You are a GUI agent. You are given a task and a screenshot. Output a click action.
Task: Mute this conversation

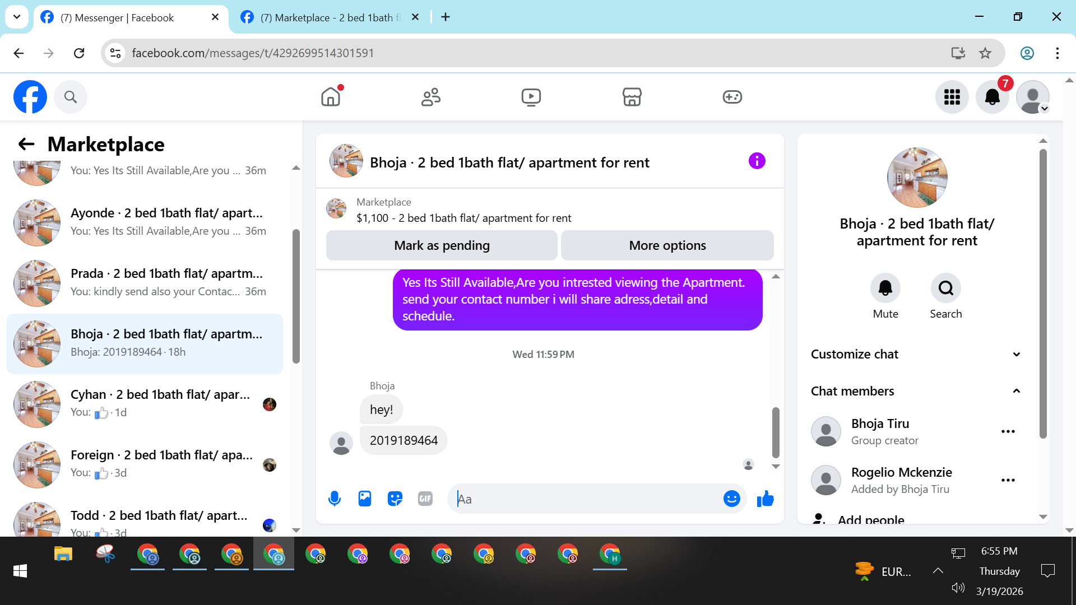tap(885, 288)
